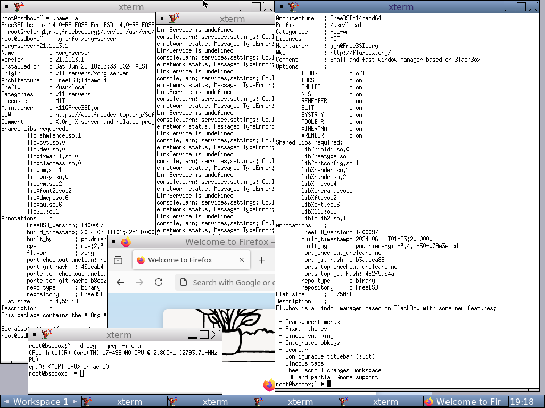Click 'libImlib2.so.1' in the right xterm
Image resolution: width=545 pixels, height=408 pixels.
click(x=324, y=218)
